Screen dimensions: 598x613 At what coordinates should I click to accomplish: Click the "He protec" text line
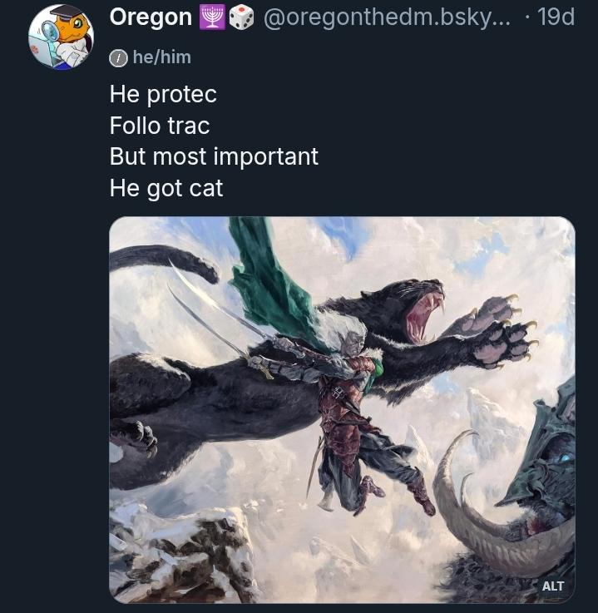point(163,94)
